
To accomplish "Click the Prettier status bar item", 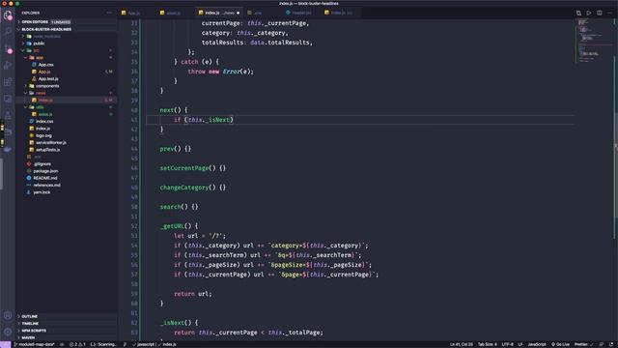I will click(x=583, y=344).
